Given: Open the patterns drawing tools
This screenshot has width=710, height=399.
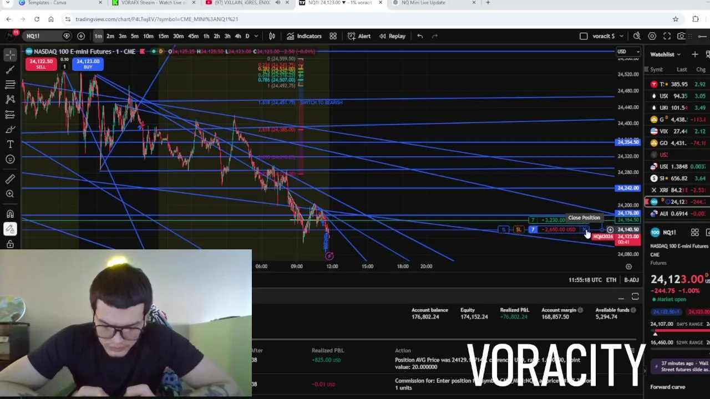Looking at the screenshot, I should click(x=10, y=100).
